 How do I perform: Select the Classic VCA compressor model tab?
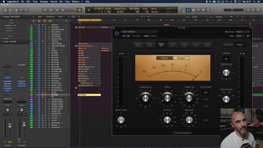(173, 45)
